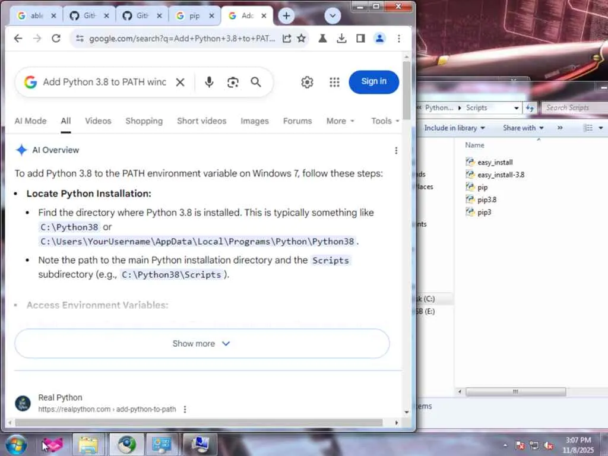Close the pip Google tab
The width and height of the screenshot is (608, 456).
pyautogui.click(x=211, y=16)
